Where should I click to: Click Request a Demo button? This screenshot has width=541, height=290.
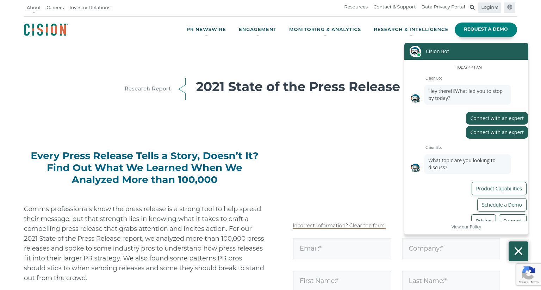coord(486,30)
